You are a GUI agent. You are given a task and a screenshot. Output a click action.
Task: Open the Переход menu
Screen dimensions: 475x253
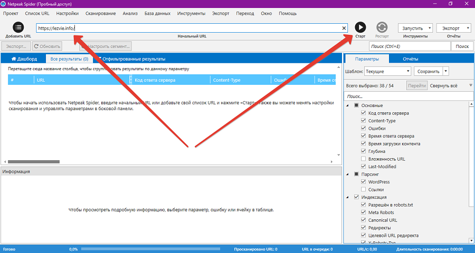[245, 13]
